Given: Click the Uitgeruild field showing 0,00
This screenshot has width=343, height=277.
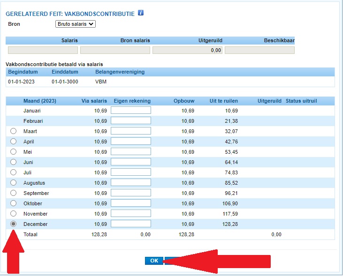Looking at the screenshot, I should [188, 50].
